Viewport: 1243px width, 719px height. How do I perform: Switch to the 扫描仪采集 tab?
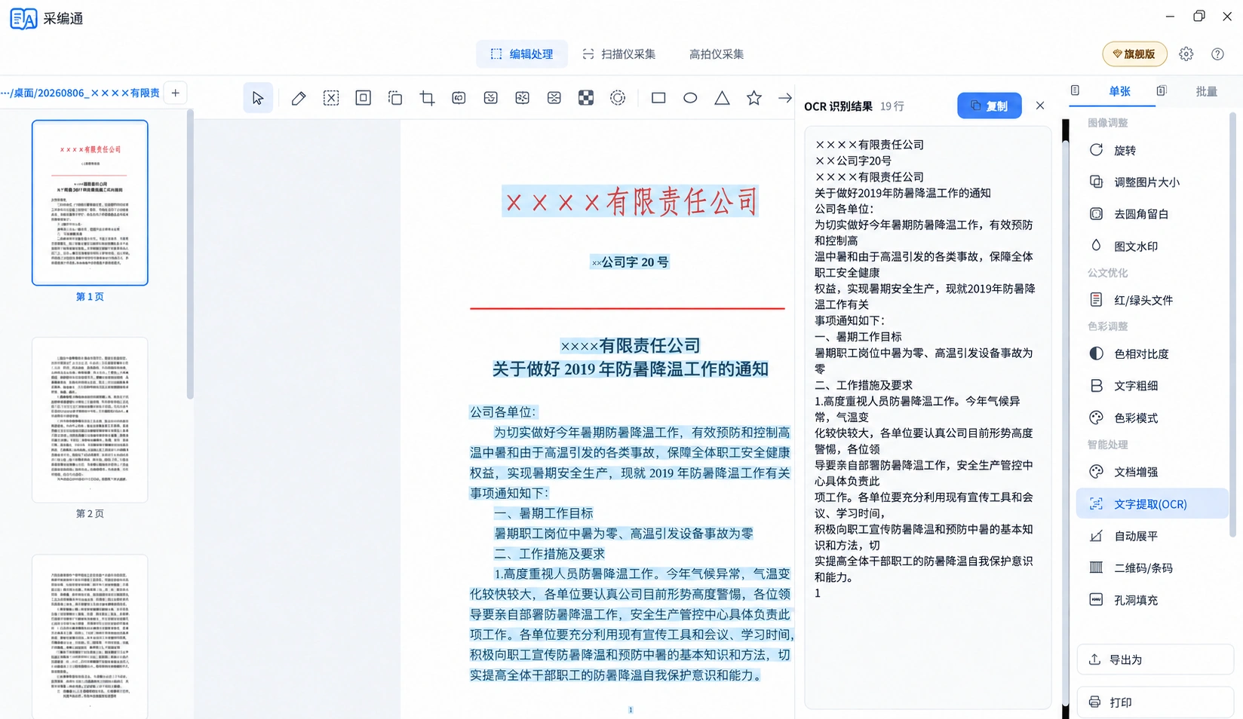coord(619,54)
